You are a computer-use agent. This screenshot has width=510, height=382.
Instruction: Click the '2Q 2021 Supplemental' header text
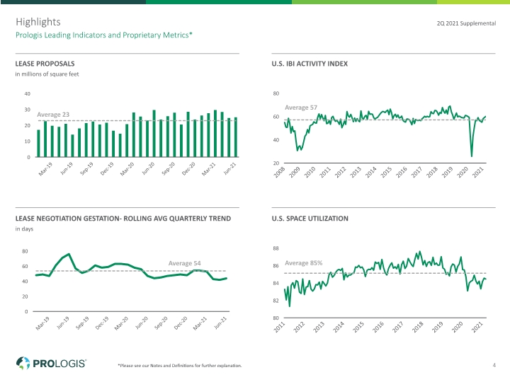tap(466, 23)
